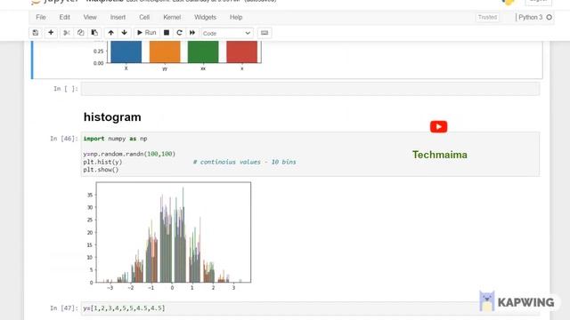Open the Edit menu
Screen dimensions: 570x320
pyautogui.click(x=65, y=17)
